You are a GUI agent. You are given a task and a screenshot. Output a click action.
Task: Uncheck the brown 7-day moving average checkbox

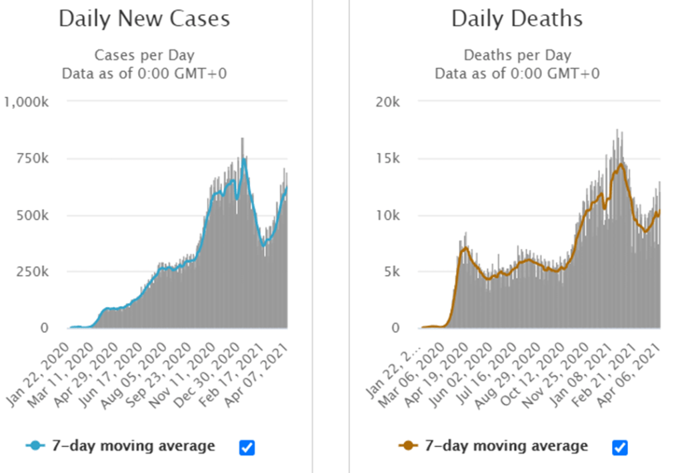[619, 448]
